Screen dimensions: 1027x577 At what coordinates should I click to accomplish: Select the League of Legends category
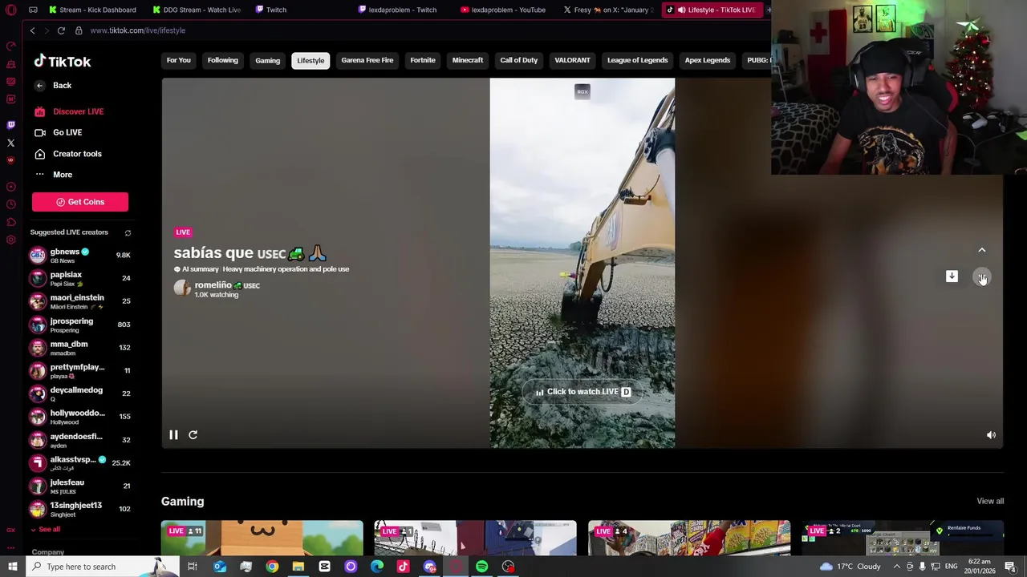pyautogui.click(x=637, y=60)
